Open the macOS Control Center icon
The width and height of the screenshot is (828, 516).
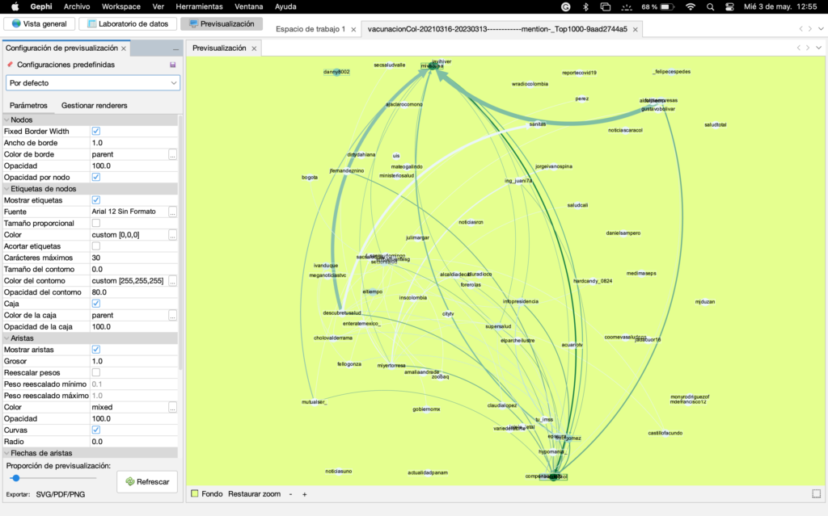[x=730, y=6]
